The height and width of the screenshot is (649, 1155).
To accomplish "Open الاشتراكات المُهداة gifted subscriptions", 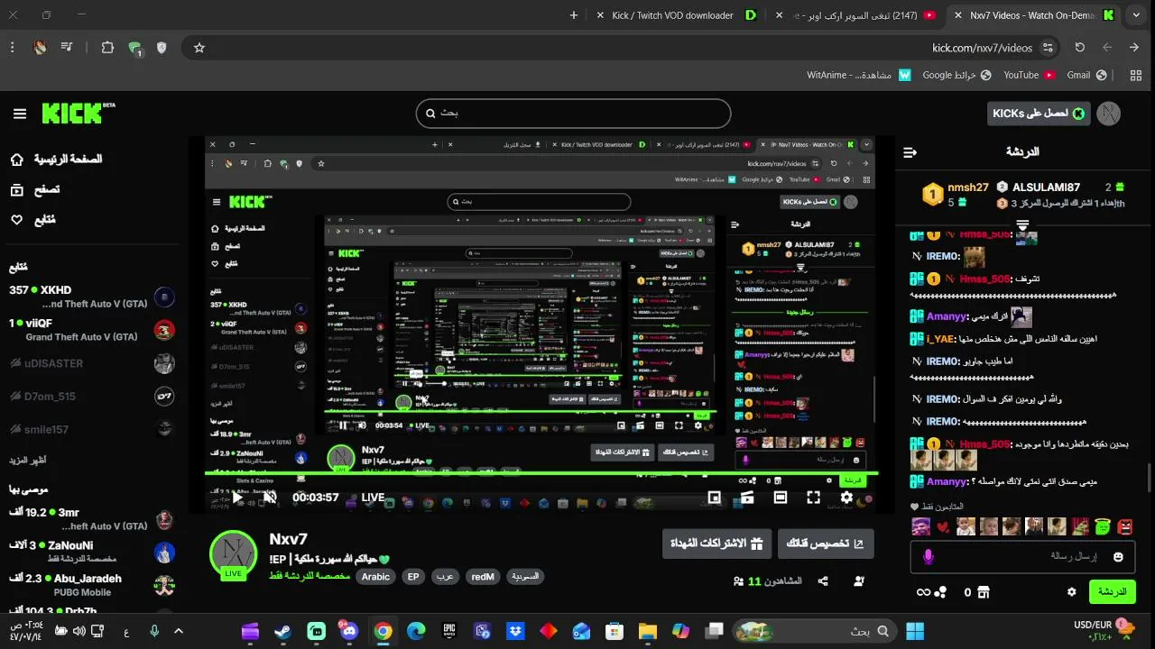I will click(716, 544).
